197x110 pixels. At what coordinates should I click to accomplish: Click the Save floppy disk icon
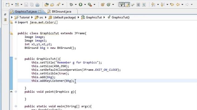[x=26, y=5]
